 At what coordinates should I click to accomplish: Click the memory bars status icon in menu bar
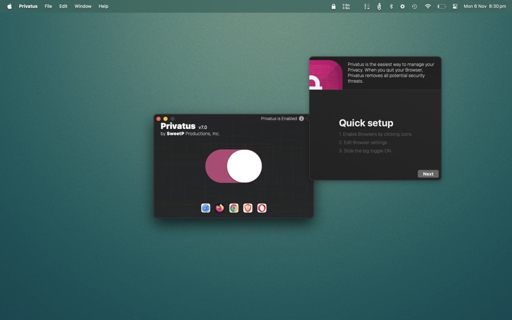click(367, 6)
